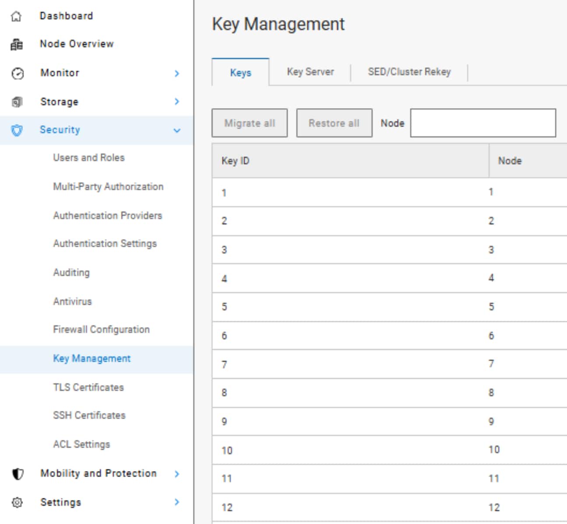The image size is (567, 524).
Task: Open the Antivirus page
Action: coord(73,301)
